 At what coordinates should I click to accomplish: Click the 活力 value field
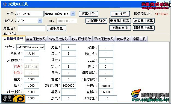(31, 86)
